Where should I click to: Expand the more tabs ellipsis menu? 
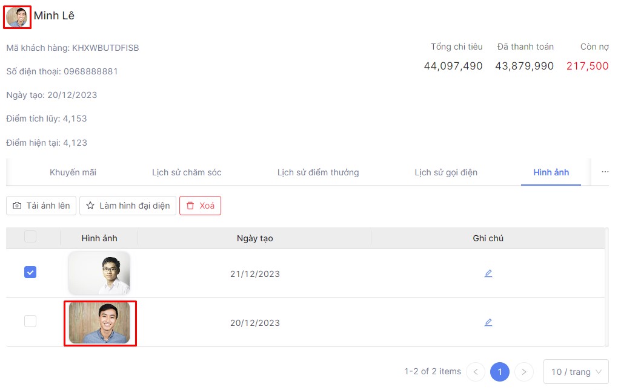click(x=605, y=172)
